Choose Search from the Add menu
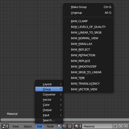The height and width of the screenshot is (129, 129). click(49, 120)
